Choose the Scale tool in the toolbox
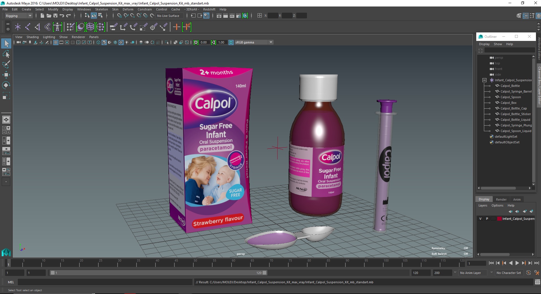The height and width of the screenshot is (294, 541). click(x=6, y=96)
